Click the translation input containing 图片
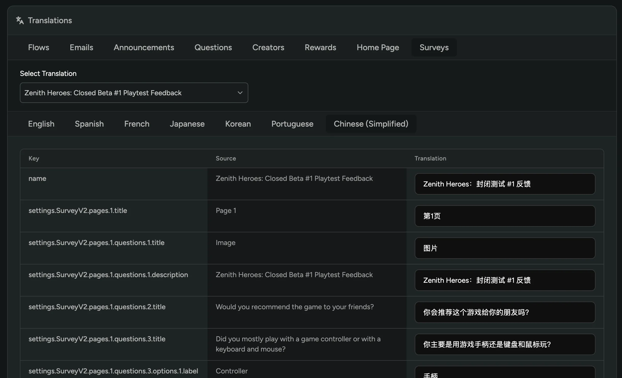Screen dimensions: 622x378 pos(505,248)
